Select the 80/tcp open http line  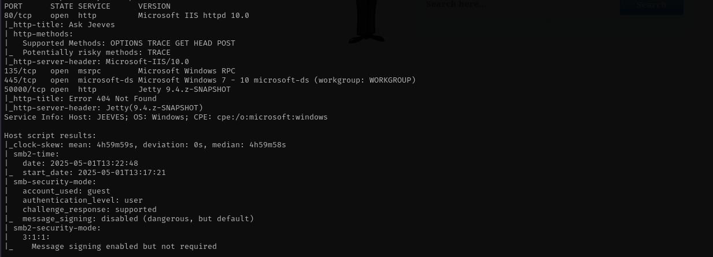coord(127,16)
